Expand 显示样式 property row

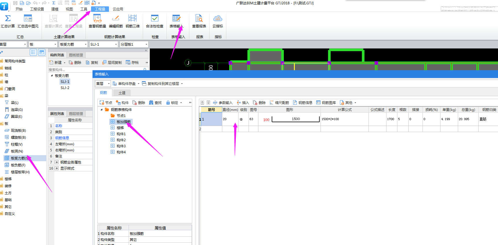57,168
